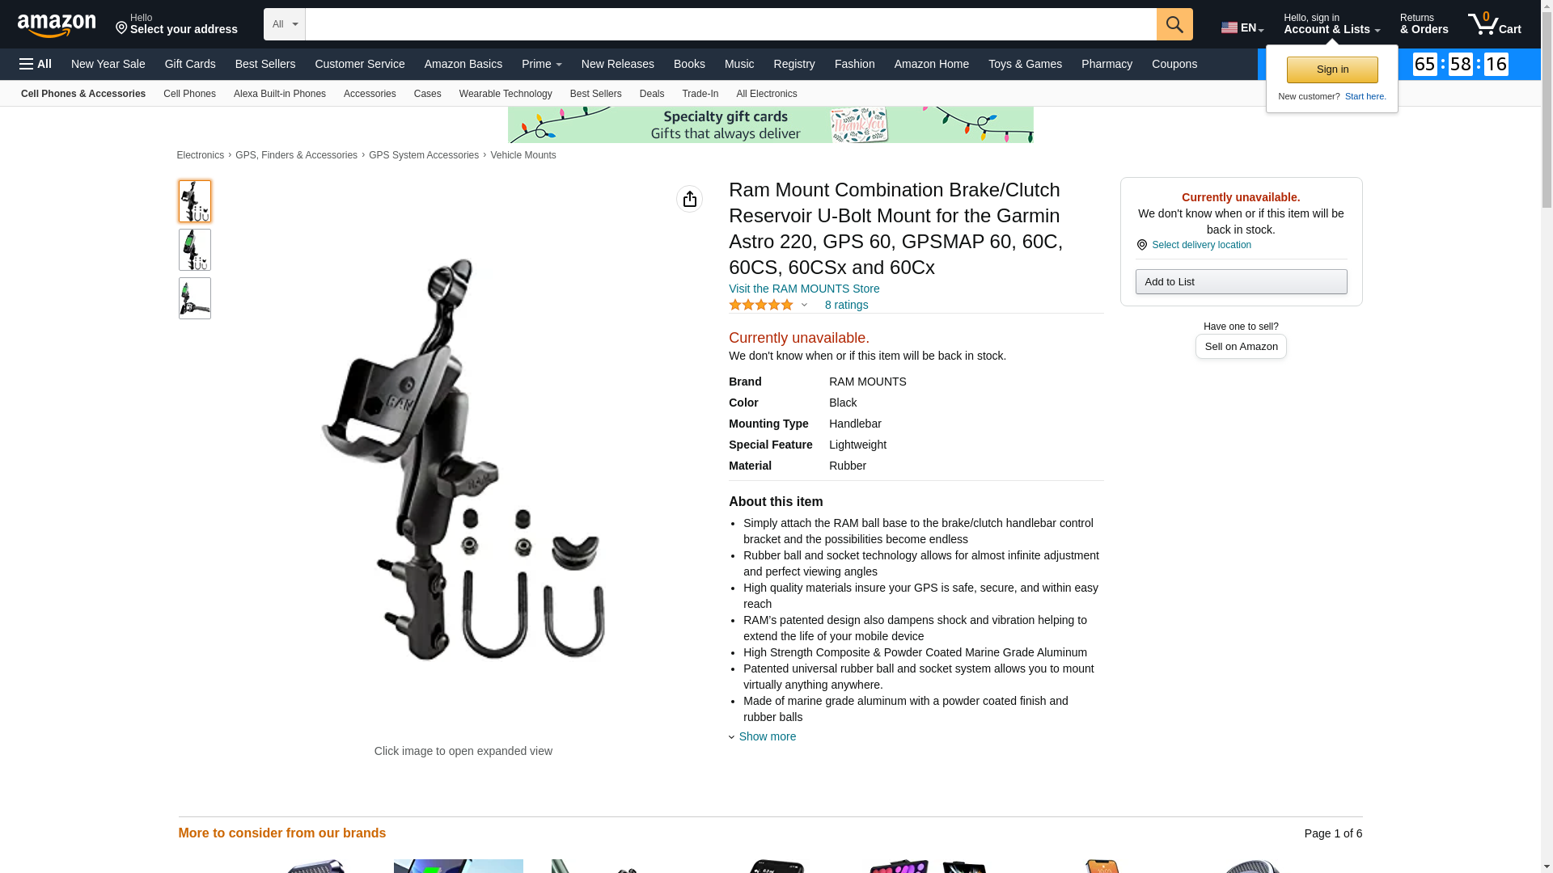Open the shopping cart icon
This screenshot has width=1553, height=873.
(1494, 24)
